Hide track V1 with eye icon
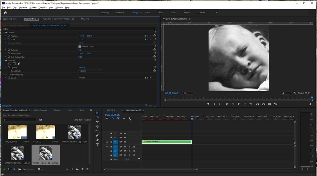The width and height of the screenshot is (317, 176). pos(125,142)
